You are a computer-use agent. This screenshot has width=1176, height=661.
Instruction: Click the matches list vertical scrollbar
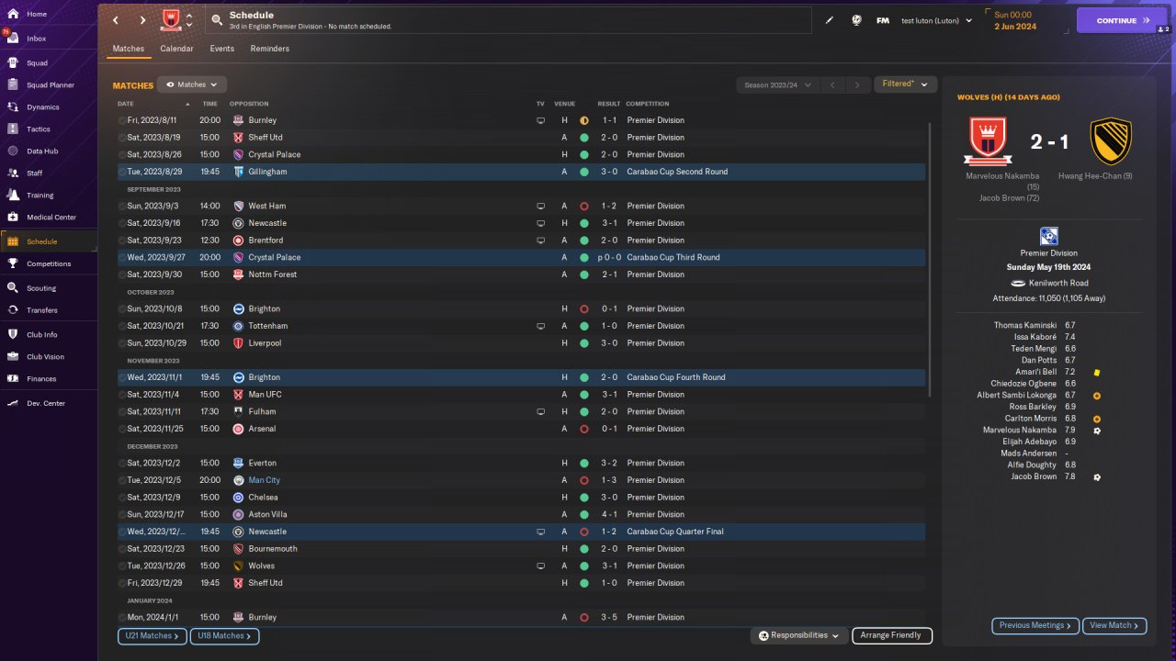[x=931, y=260]
